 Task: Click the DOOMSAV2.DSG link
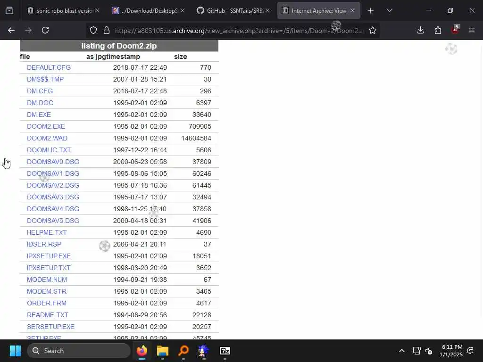[53, 185]
